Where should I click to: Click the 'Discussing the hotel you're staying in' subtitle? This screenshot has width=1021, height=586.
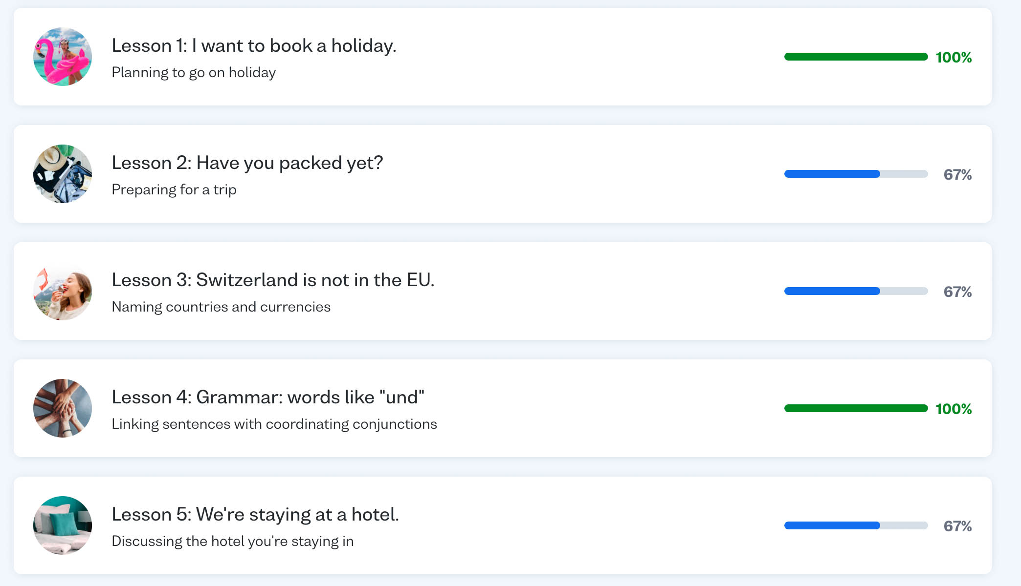[233, 541]
